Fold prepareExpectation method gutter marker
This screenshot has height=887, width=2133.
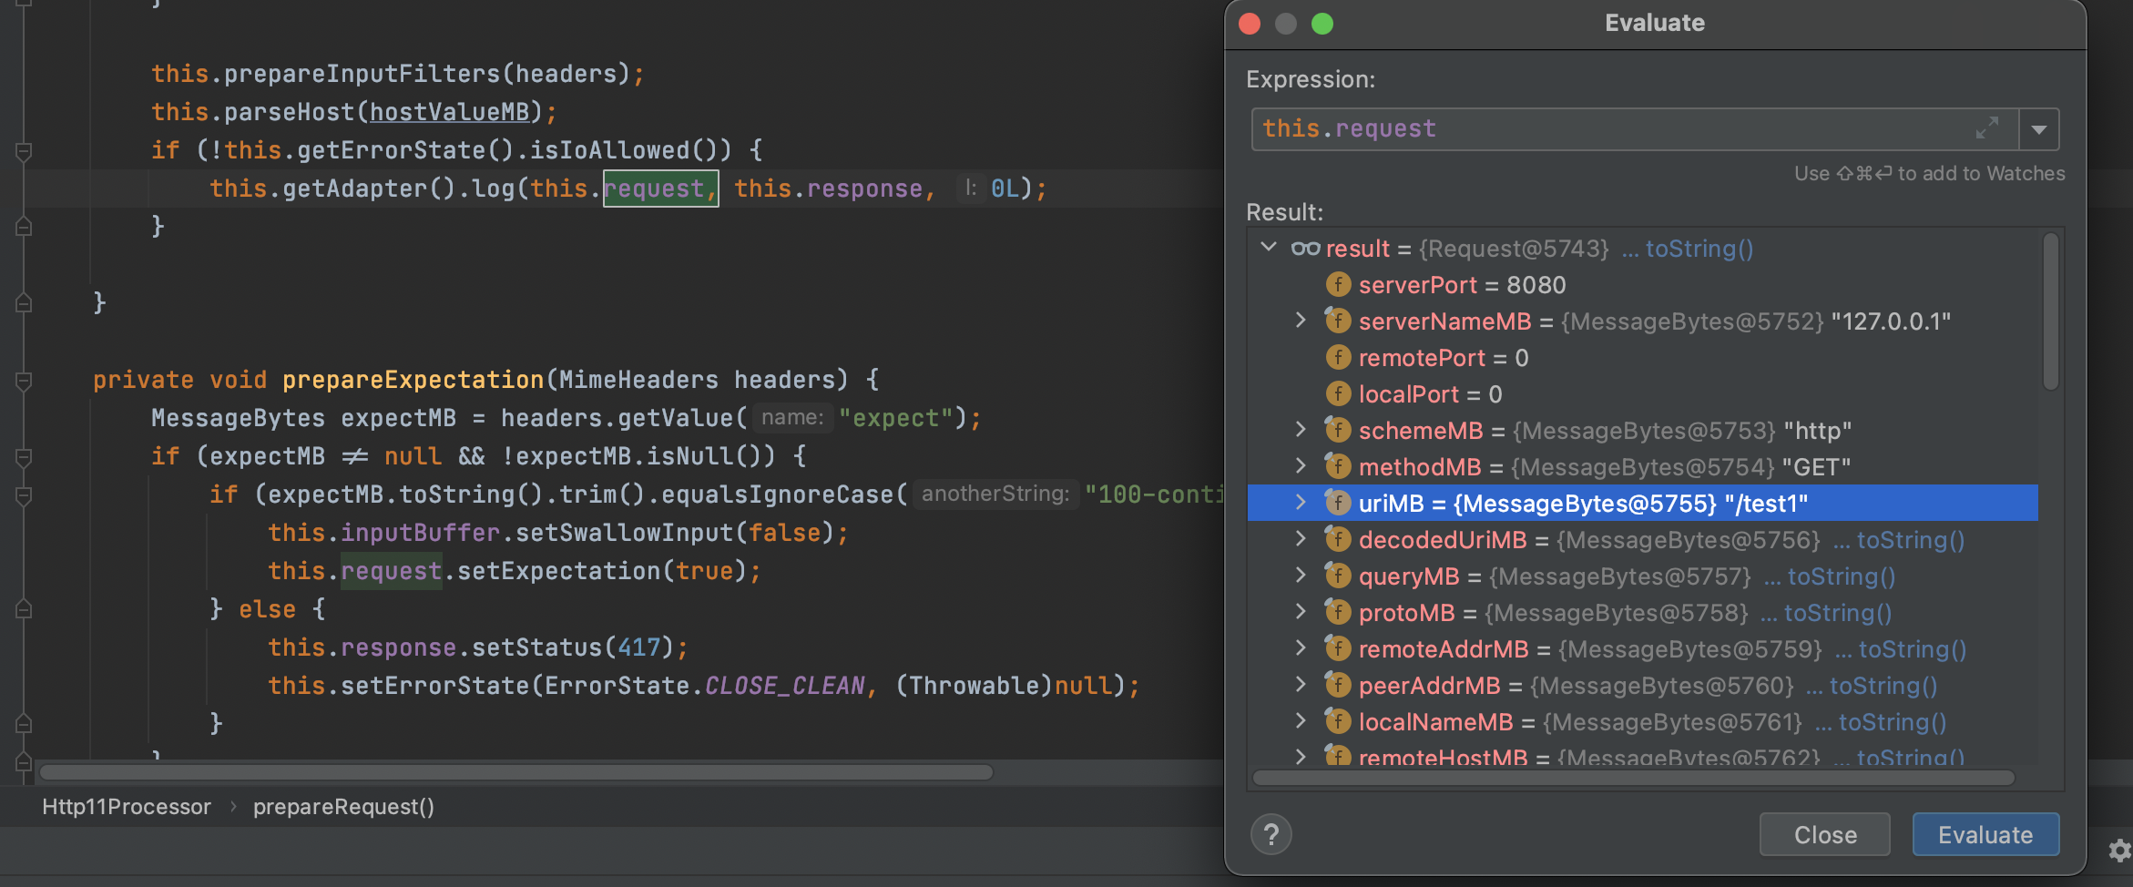click(24, 381)
